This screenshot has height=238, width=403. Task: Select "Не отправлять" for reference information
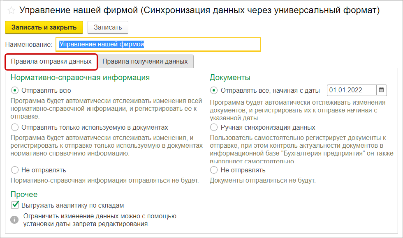click(x=15, y=170)
